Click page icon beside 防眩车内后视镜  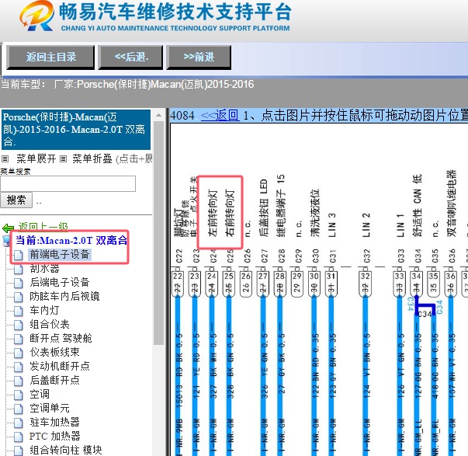[x=18, y=297]
